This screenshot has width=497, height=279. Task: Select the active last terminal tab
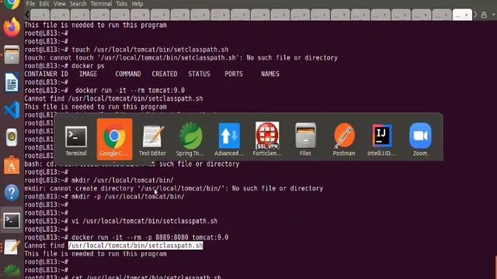[462, 15]
